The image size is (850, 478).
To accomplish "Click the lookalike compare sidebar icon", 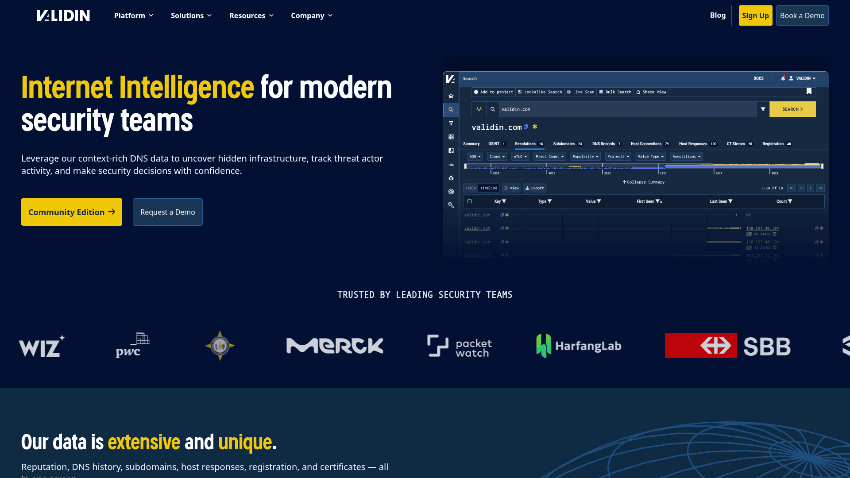I will [x=451, y=150].
